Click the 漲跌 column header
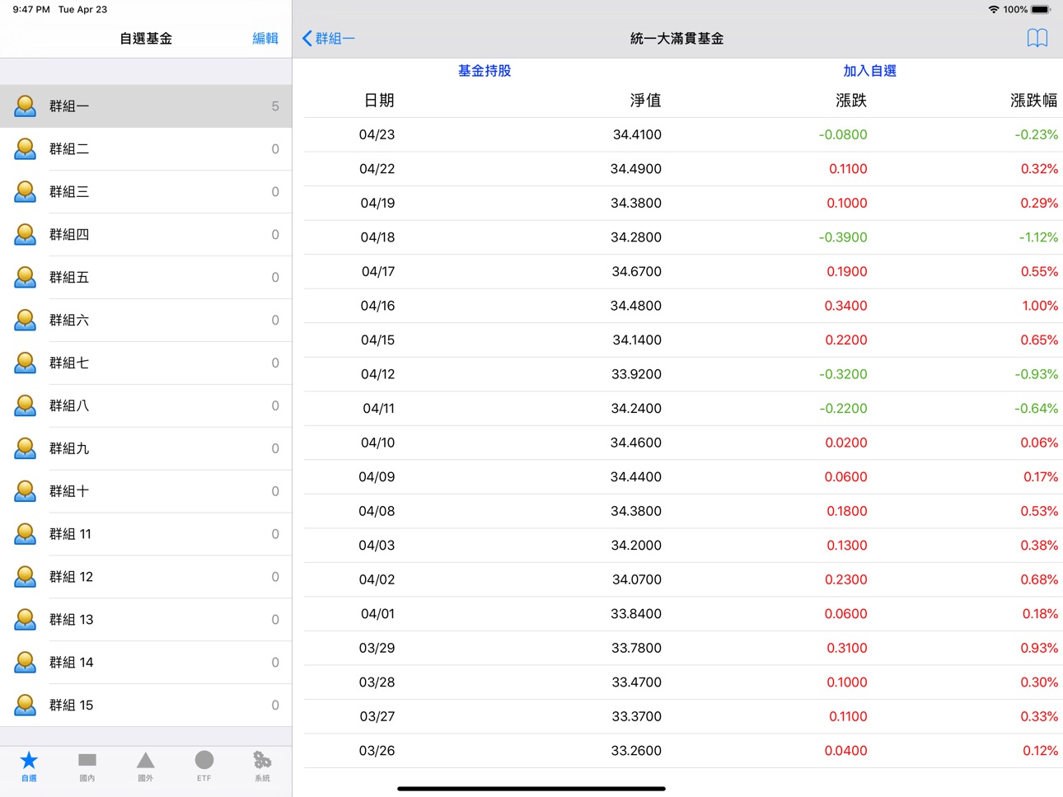 coord(851,101)
